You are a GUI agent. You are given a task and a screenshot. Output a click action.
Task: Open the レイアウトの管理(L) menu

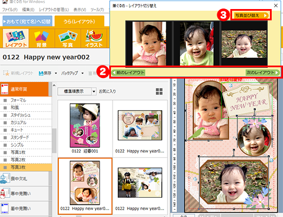(x=54, y=10)
